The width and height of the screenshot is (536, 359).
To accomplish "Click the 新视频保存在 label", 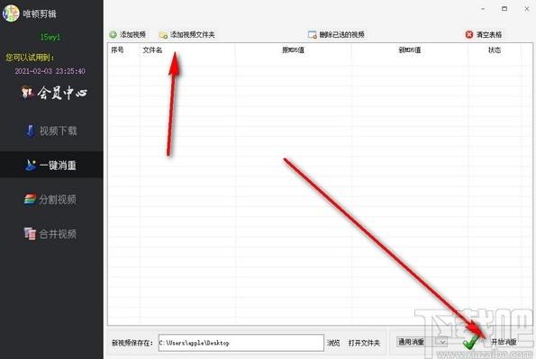I will click(132, 343).
